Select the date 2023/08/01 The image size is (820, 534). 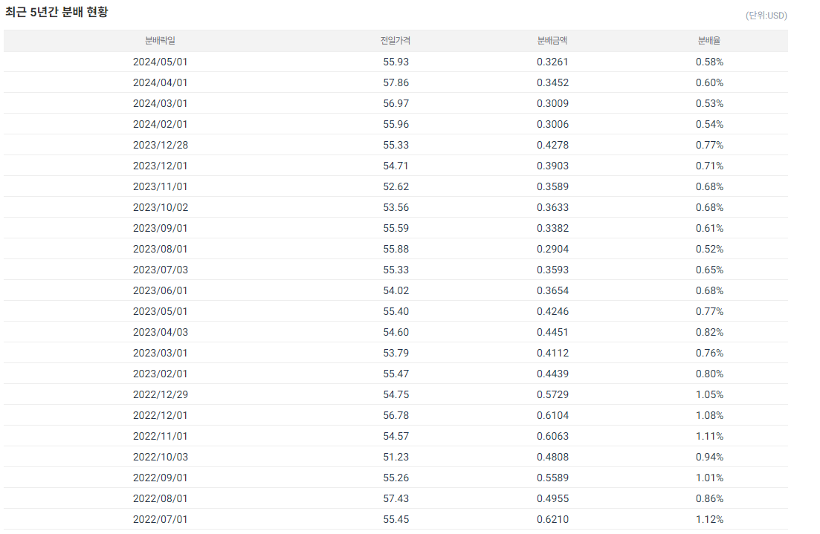[160, 250]
